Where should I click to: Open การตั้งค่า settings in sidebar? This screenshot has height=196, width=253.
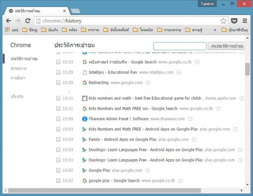pyautogui.click(x=18, y=78)
